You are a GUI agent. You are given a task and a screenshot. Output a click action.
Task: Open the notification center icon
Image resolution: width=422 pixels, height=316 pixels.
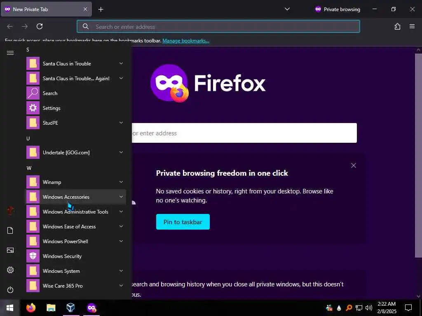click(x=408, y=308)
